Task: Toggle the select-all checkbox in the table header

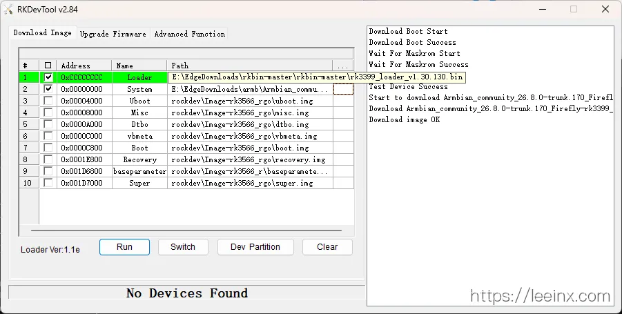Action: [x=48, y=66]
